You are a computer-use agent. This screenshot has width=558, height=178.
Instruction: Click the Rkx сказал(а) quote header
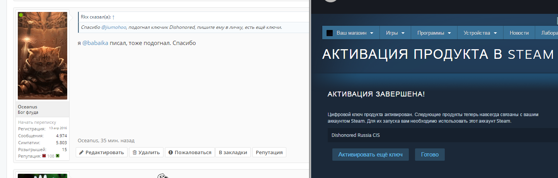95,17
